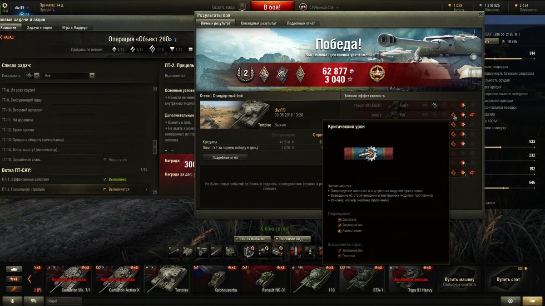This screenshot has height=306, width=545.
Task: Click Обменять under the credits balance
Action: 492,10
